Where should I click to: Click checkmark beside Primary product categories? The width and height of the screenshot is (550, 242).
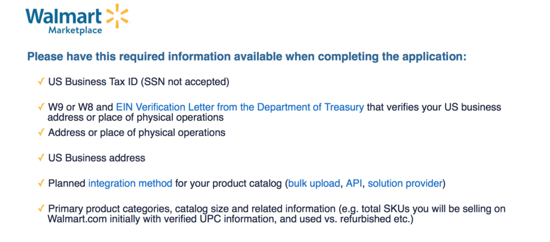[41, 209]
